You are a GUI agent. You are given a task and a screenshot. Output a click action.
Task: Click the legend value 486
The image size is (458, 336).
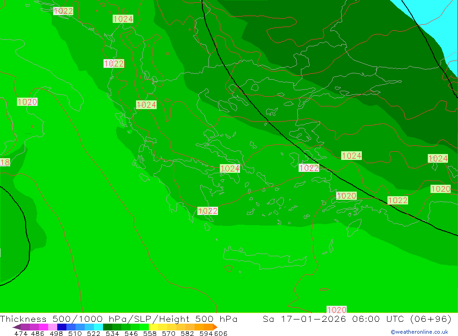click(38, 333)
